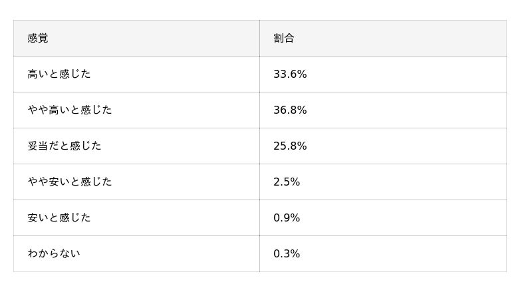Click the percent sign in 0.3%
The image size is (532, 292).
[296, 253]
